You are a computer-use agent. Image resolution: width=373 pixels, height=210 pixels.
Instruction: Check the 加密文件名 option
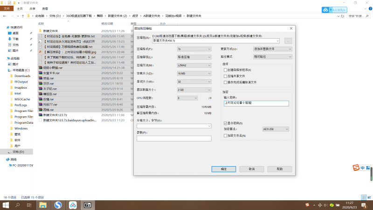coord(226,135)
